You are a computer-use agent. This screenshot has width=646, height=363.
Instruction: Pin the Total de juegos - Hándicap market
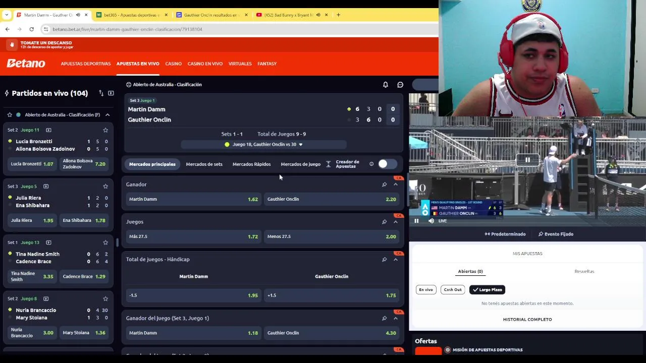tap(384, 260)
